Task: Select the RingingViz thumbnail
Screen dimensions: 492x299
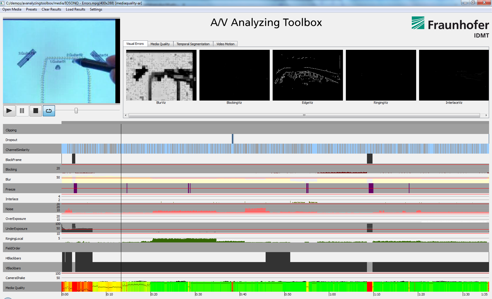Action: click(381, 75)
